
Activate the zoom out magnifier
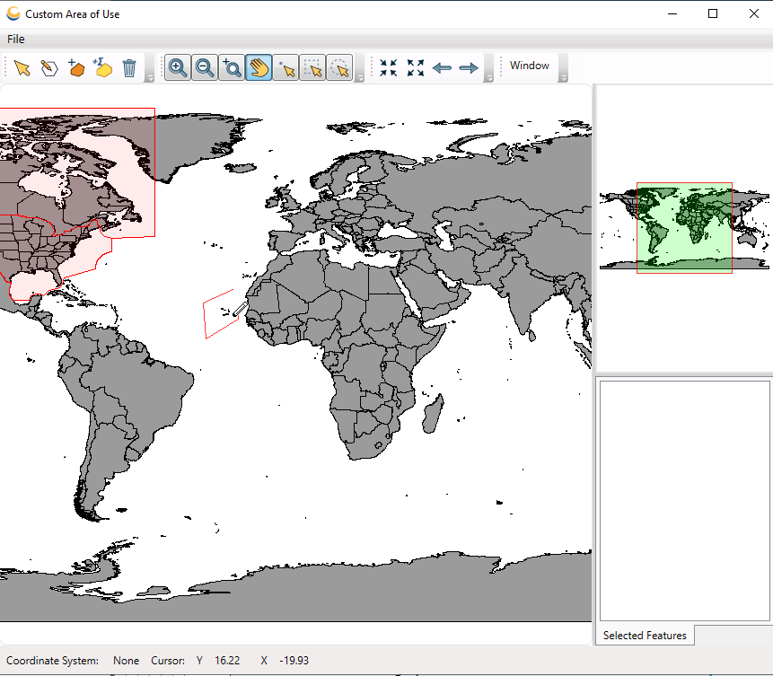pyautogui.click(x=205, y=68)
